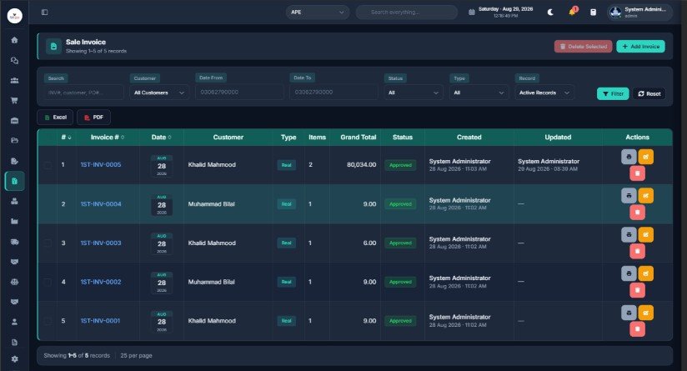Expand the All Customers dropdown
687x371 pixels.
click(159, 93)
